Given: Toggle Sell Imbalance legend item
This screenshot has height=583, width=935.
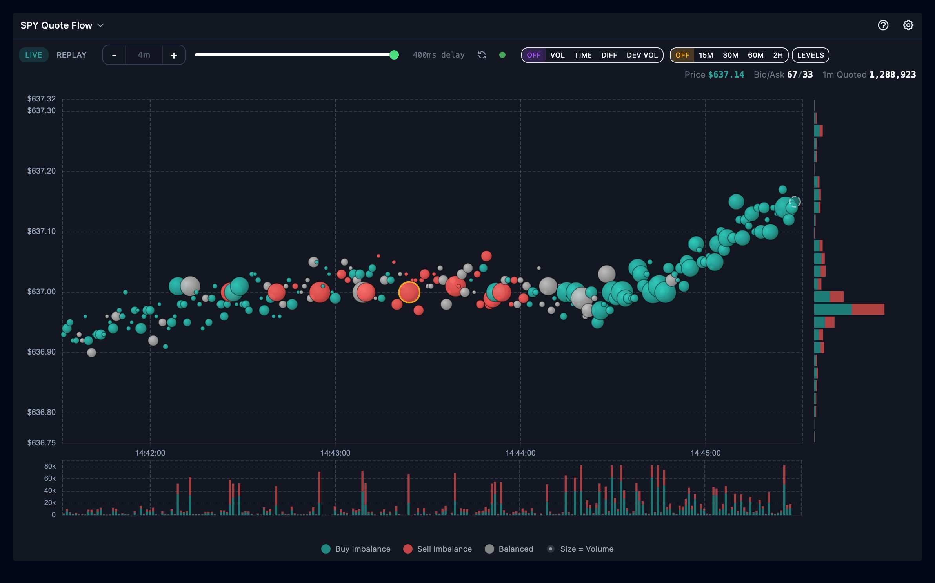Looking at the screenshot, I should tap(437, 549).
